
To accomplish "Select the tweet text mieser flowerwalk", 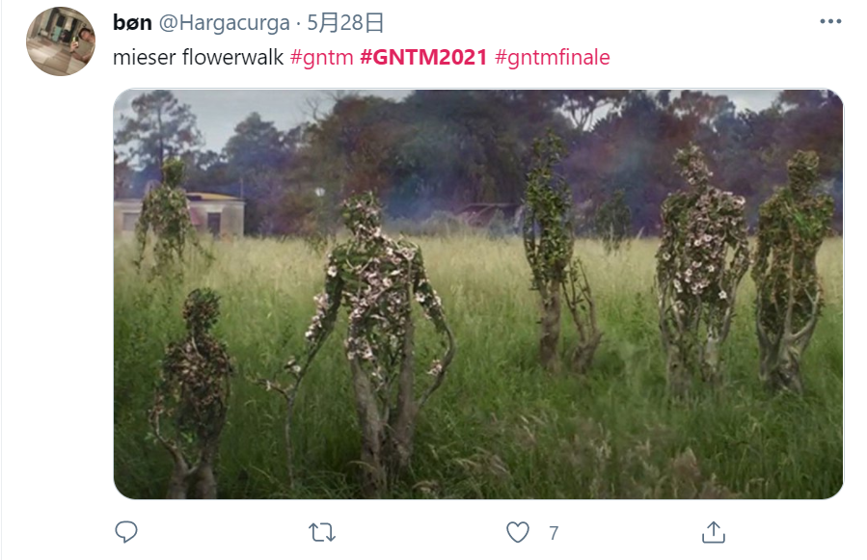I will click(198, 57).
